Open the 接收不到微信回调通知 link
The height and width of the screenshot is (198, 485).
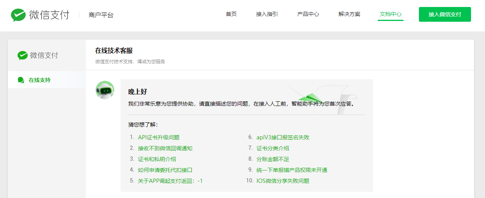click(165, 148)
